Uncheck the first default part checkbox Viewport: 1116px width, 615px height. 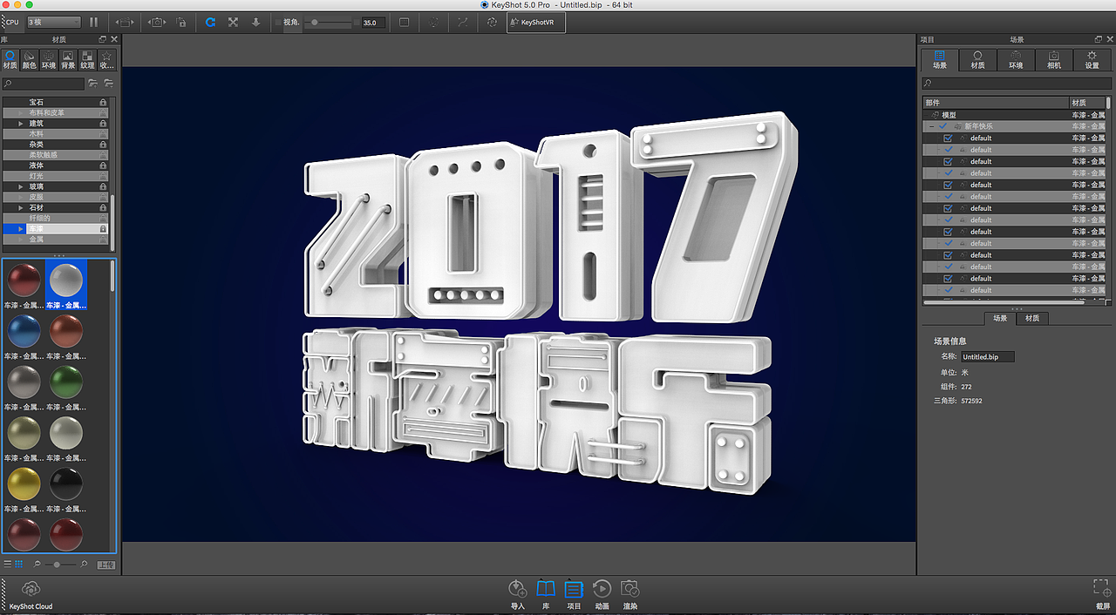(x=948, y=139)
